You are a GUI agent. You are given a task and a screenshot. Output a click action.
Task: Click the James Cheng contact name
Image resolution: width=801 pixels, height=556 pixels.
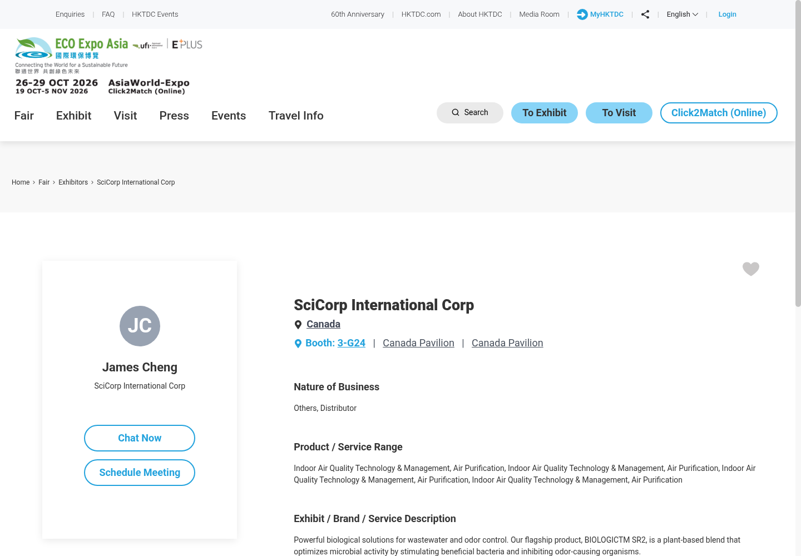coord(140,368)
